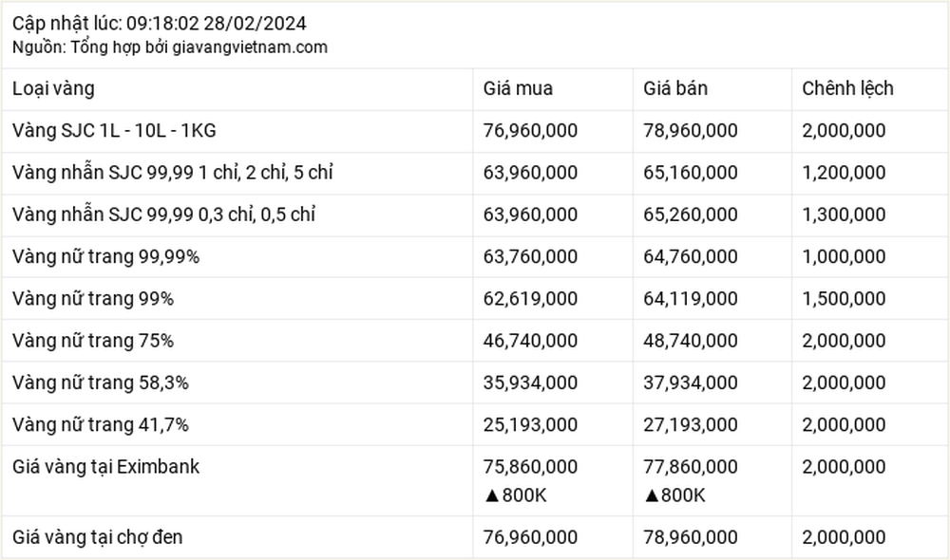Click the Vàng nữ trang 58,3% label
Image resolution: width=950 pixels, height=560 pixels.
pyautogui.click(x=101, y=383)
